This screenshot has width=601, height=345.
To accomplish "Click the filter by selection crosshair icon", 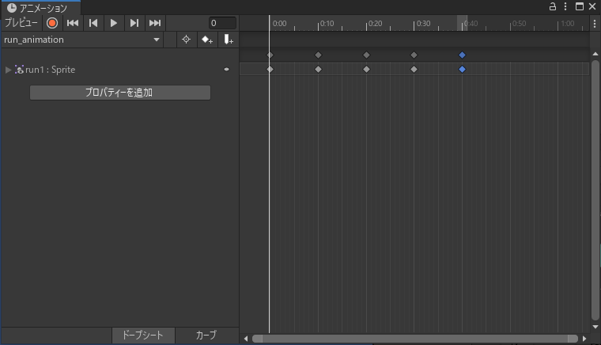I will point(187,40).
